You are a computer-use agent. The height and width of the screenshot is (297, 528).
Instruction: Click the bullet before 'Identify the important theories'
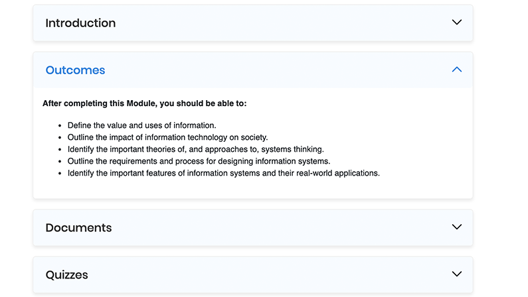pyautogui.click(x=60, y=150)
